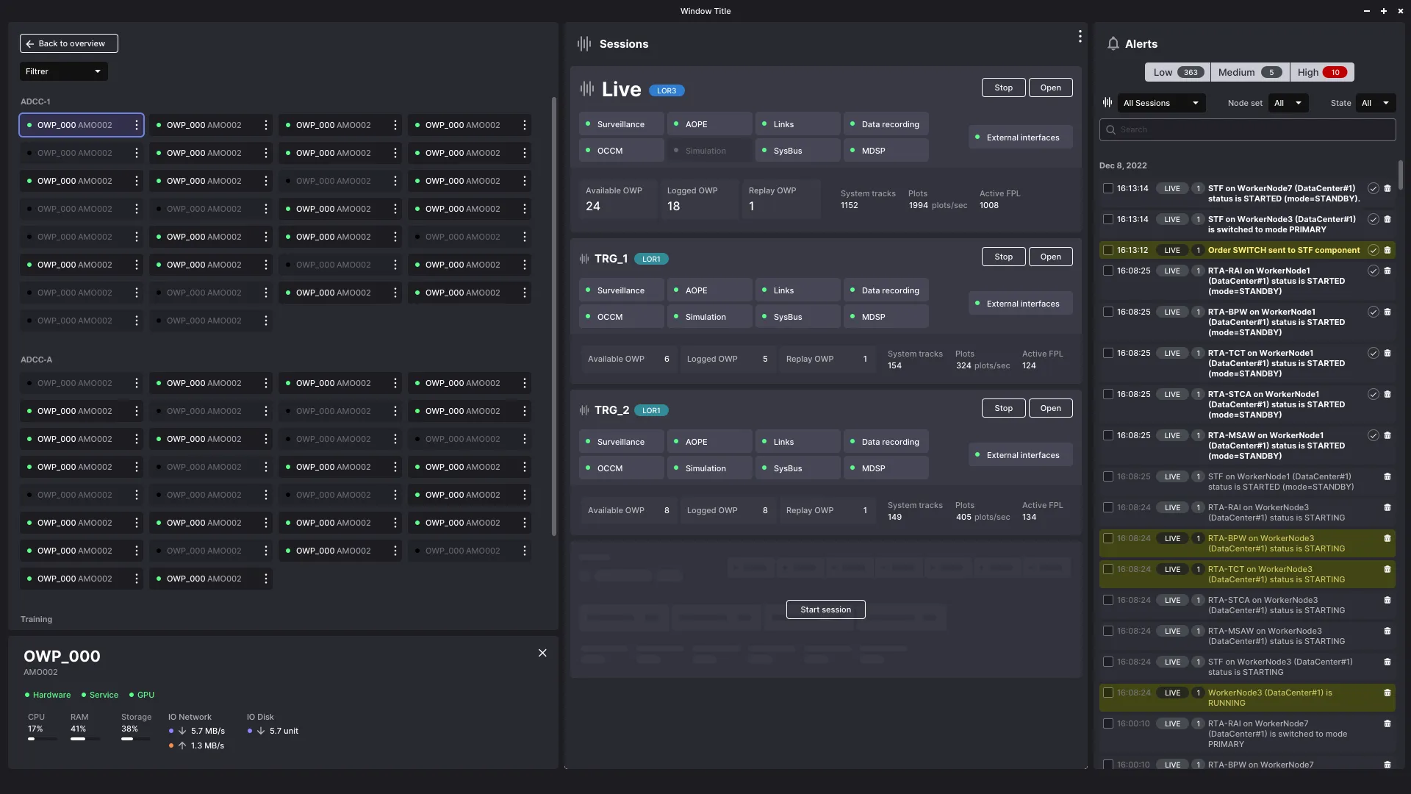Image resolution: width=1411 pixels, height=794 pixels.
Task: Click the Alerts bell icon
Action: click(x=1113, y=44)
